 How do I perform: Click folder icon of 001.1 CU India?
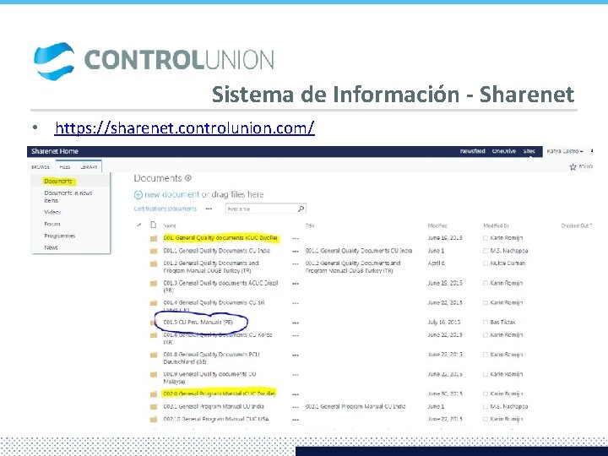[154, 252]
